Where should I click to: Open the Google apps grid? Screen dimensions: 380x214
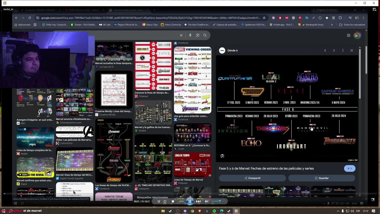point(349,35)
